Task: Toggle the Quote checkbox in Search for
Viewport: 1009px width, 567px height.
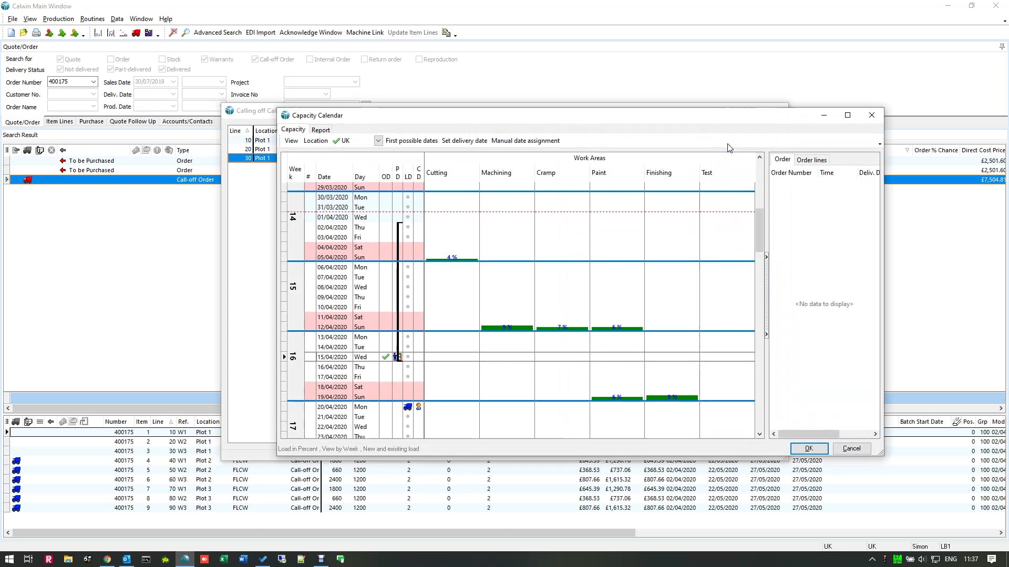Action: (60, 59)
